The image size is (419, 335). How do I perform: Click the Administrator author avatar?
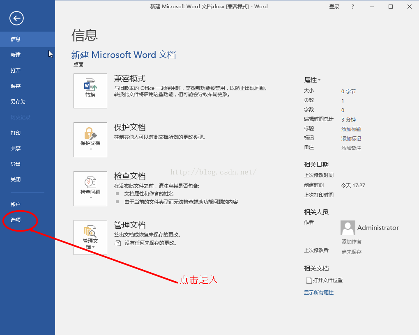(x=348, y=227)
